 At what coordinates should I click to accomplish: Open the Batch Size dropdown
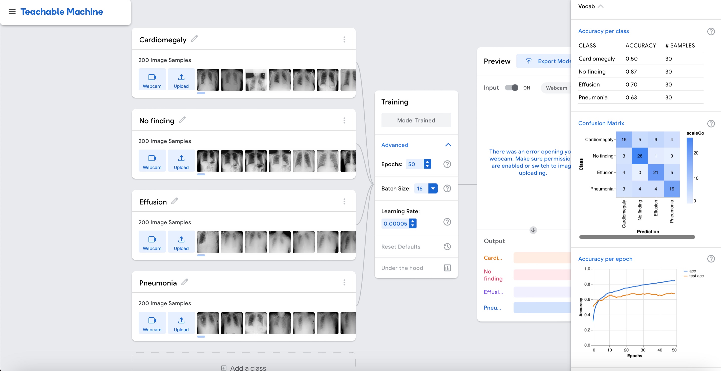pos(433,189)
